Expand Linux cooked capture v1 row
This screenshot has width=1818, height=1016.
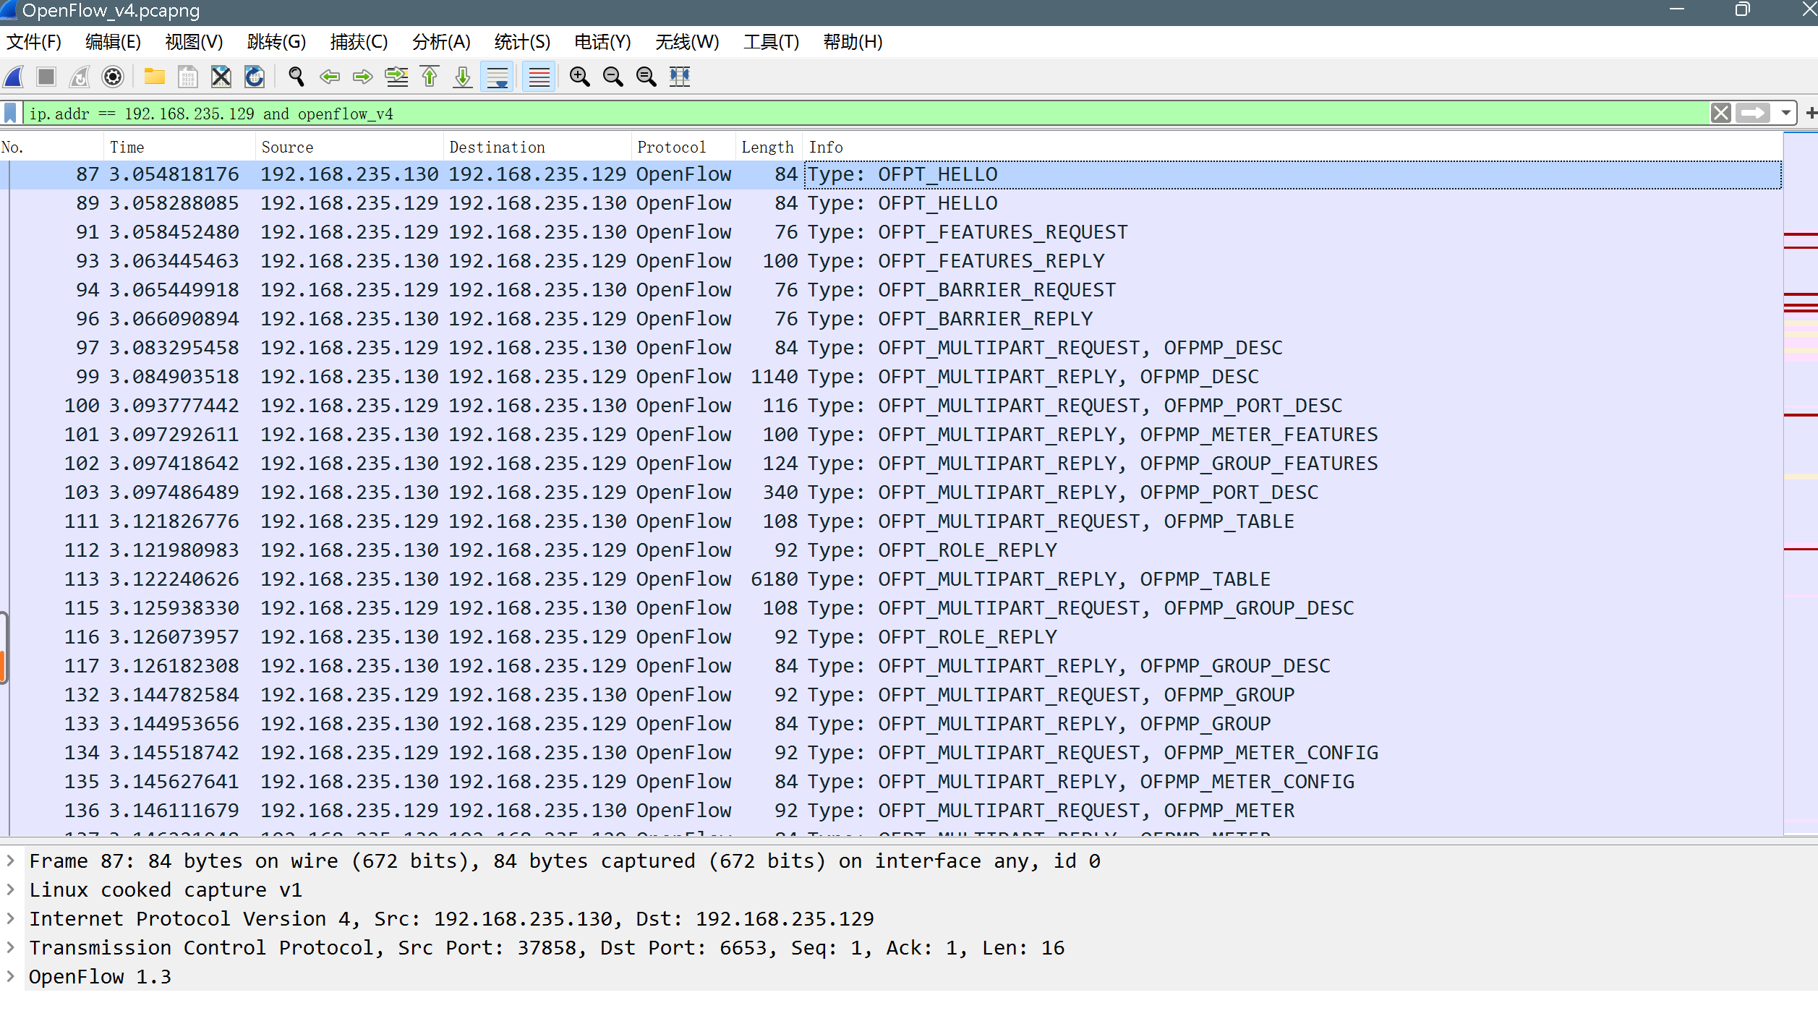point(11,889)
